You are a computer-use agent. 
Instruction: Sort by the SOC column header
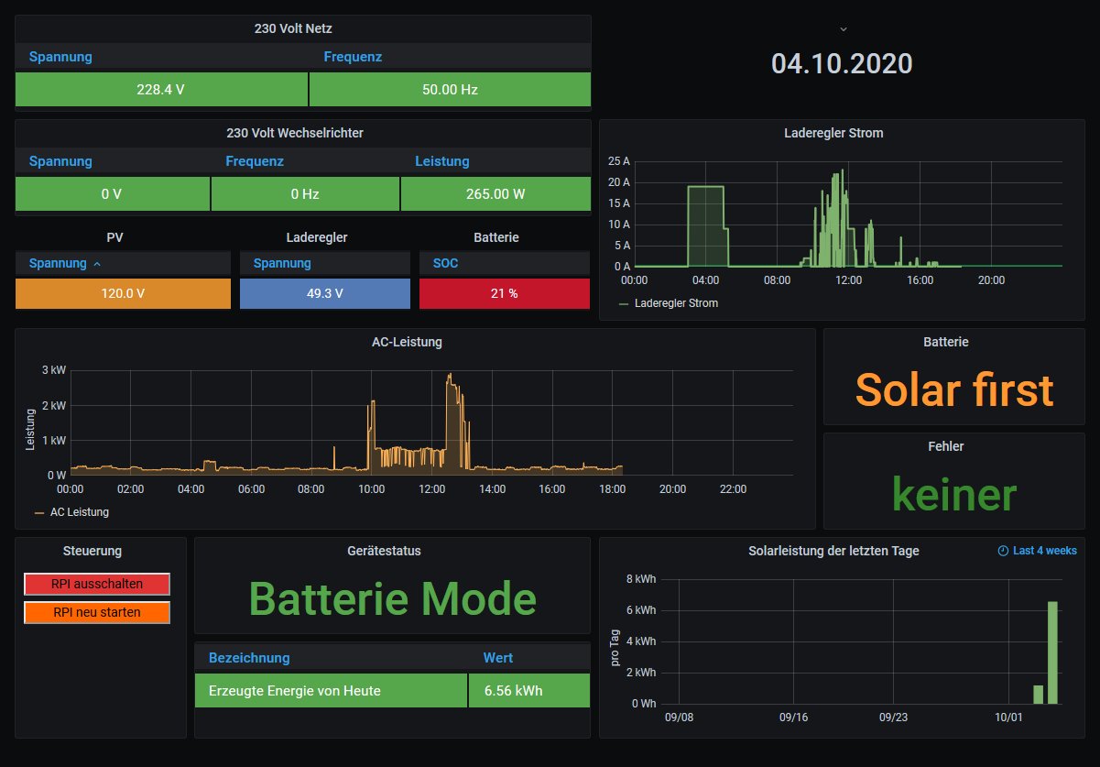coord(445,263)
